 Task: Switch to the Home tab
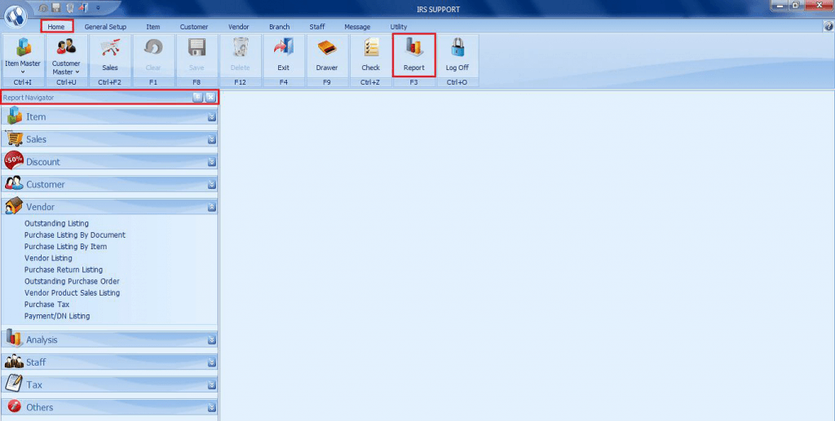(x=56, y=27)
